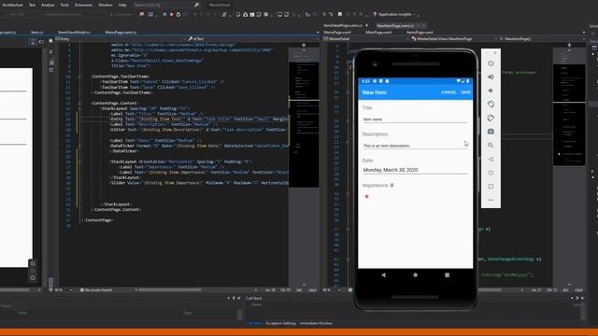The height and width of the screenshot is (336, 598).
Task: Open the Extensions menu
Action: pos(83,5)
